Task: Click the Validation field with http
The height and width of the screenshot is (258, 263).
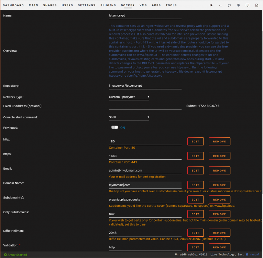Action: pyautogui.click(x=145, y=247)
